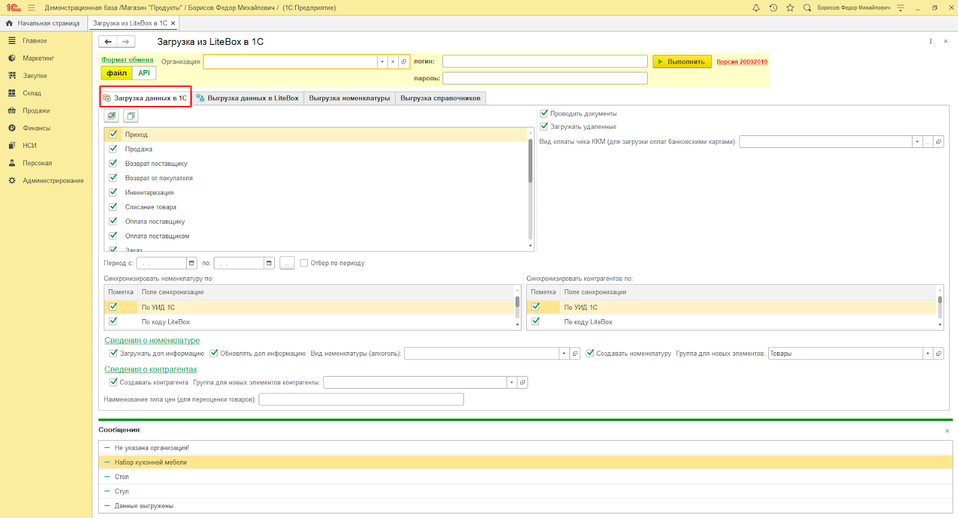
Task: Select API exchange format
Action: point(144,73)
